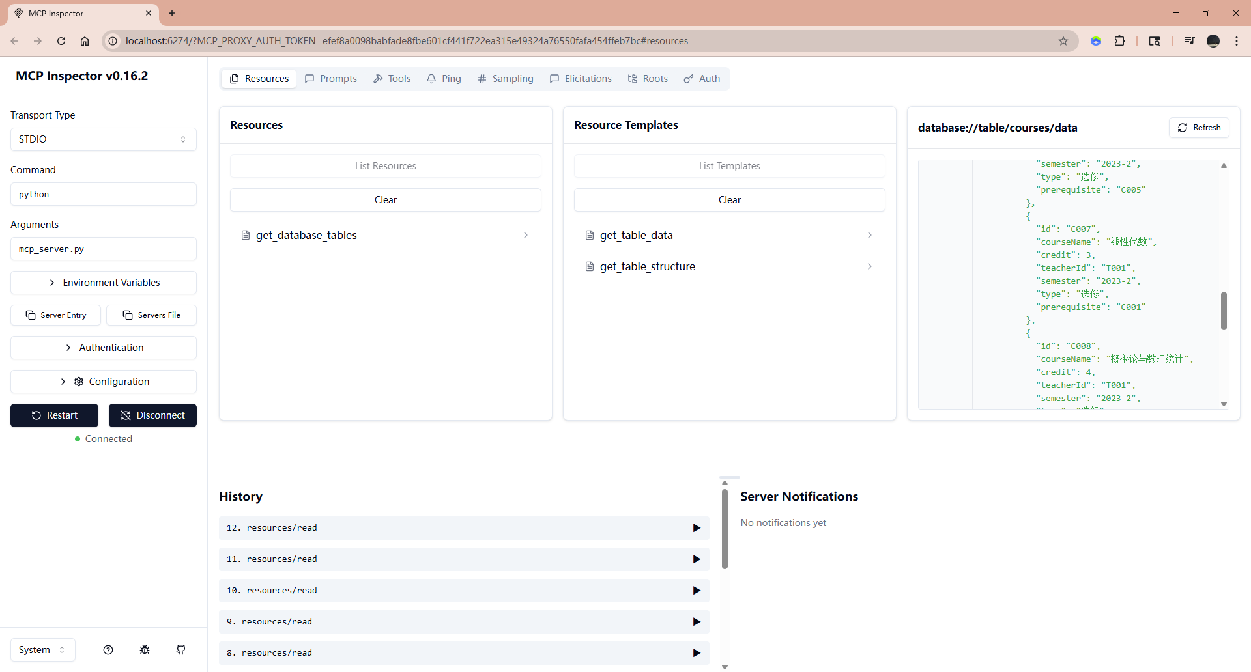
Task: Click the Refresh icon for courses data
Action: coord(1183,128)
